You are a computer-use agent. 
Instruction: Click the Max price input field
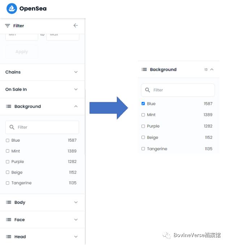point(63,35)
